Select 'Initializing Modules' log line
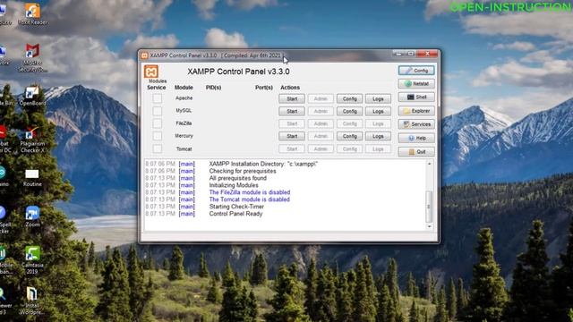573x322 pixels. 234,185
